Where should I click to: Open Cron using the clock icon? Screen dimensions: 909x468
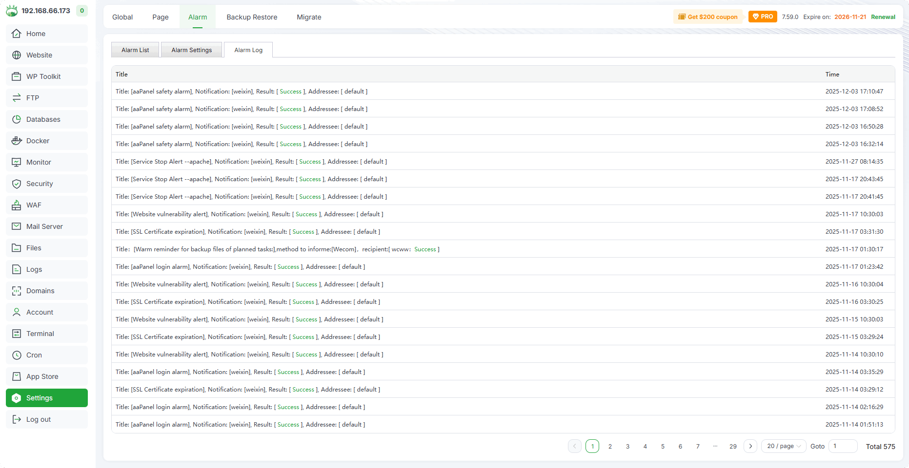click(x=17, y=355)
